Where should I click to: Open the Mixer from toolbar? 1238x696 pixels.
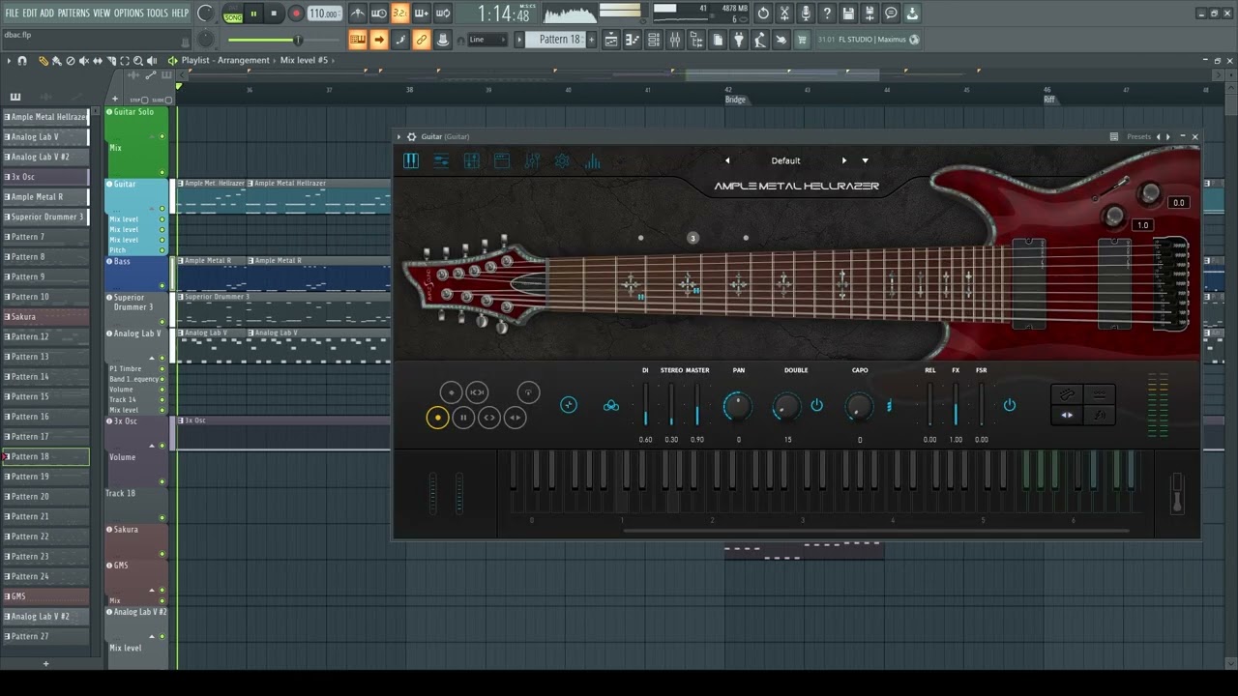[x=674, y=40]
